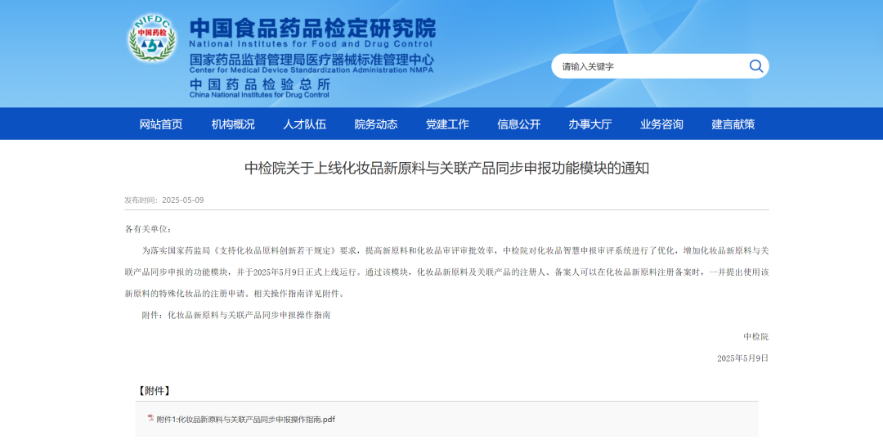883x445 pixels.
Task: Open the 机构概况 nav item
Action: (232, 124)
